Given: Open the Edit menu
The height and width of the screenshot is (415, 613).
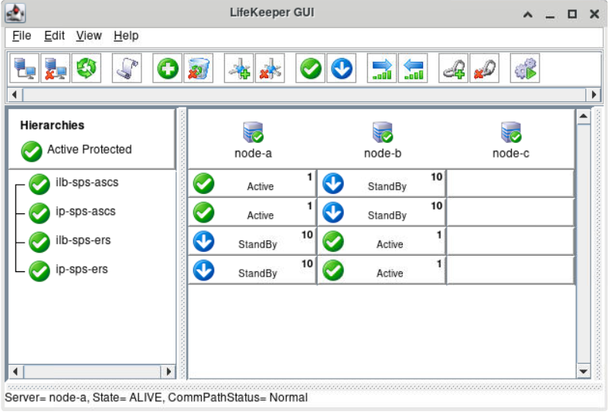Looking at the screenshot, I should [x=54, y=36].
